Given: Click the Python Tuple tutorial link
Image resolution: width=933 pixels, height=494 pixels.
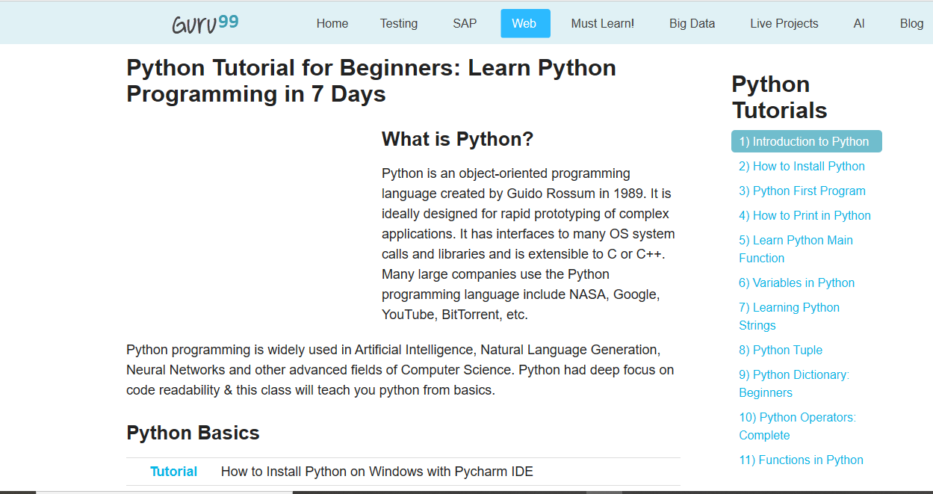Looking at the screenshot, I should (x=781, y=350).
